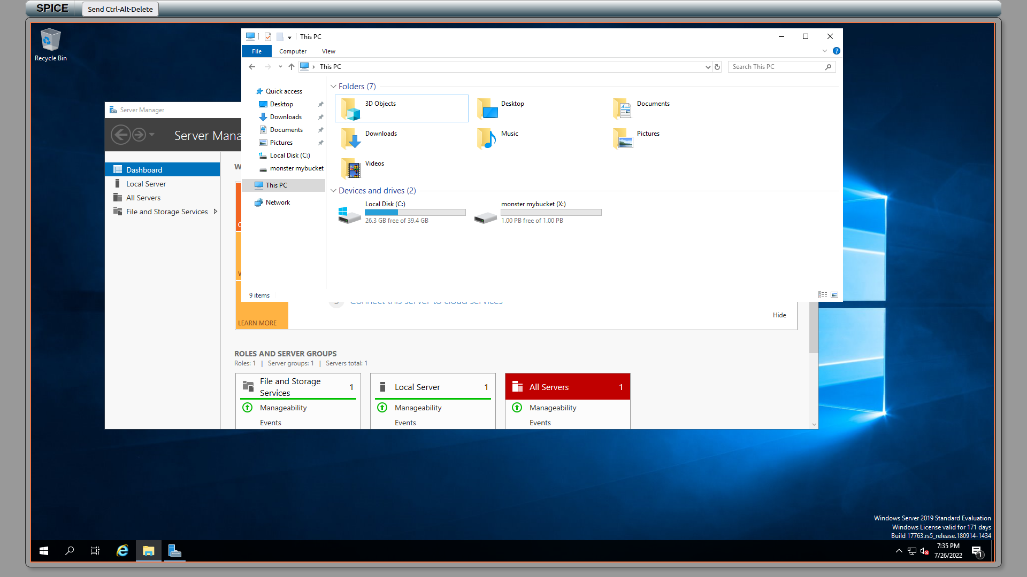Switch to details view toggle
The height and width of the screenshot is (577, 1027).
(822, 295)
